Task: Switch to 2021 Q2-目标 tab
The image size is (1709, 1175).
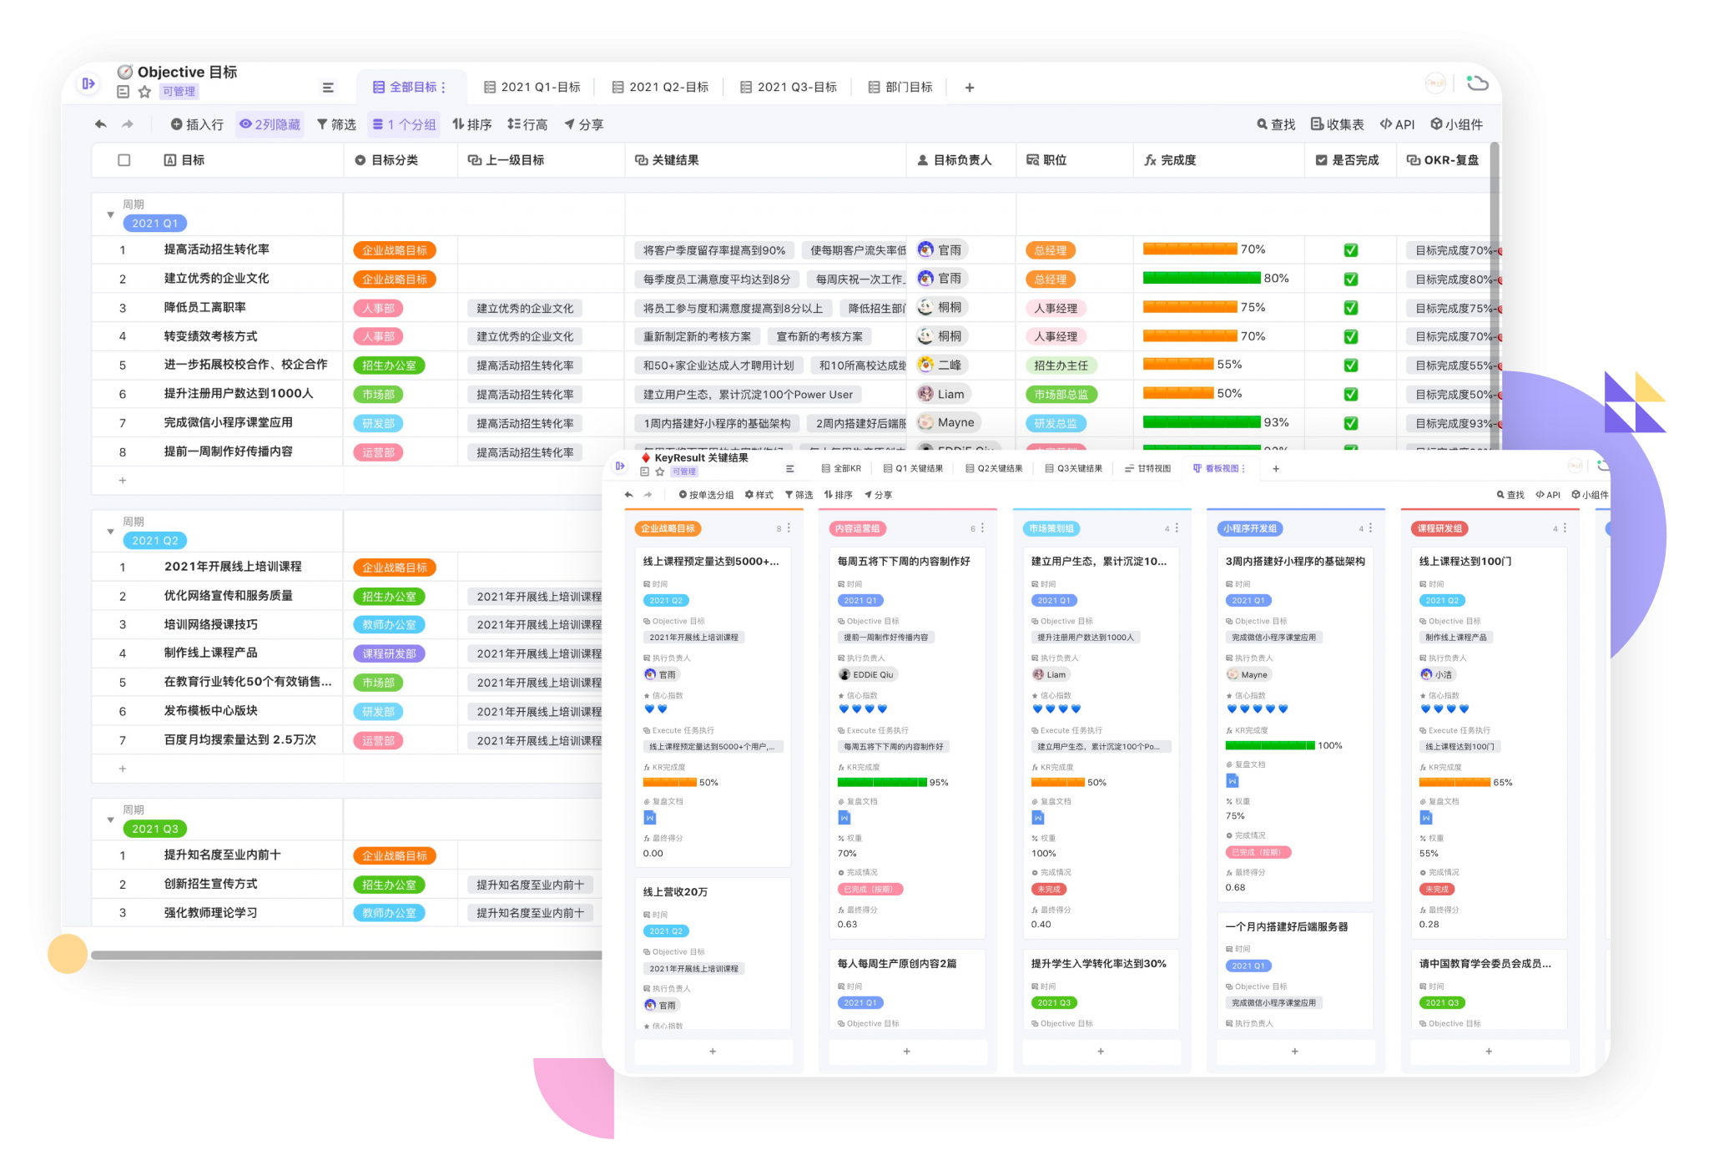Action: point(661,88)
